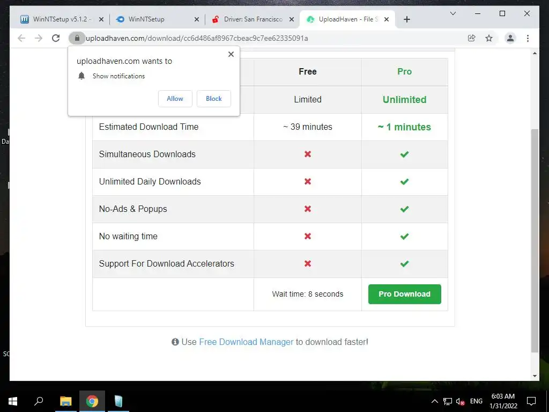The width and height of the screenshot is (549, 412).
Task: Open a new tab with plus button
Action: coord(406,19)
